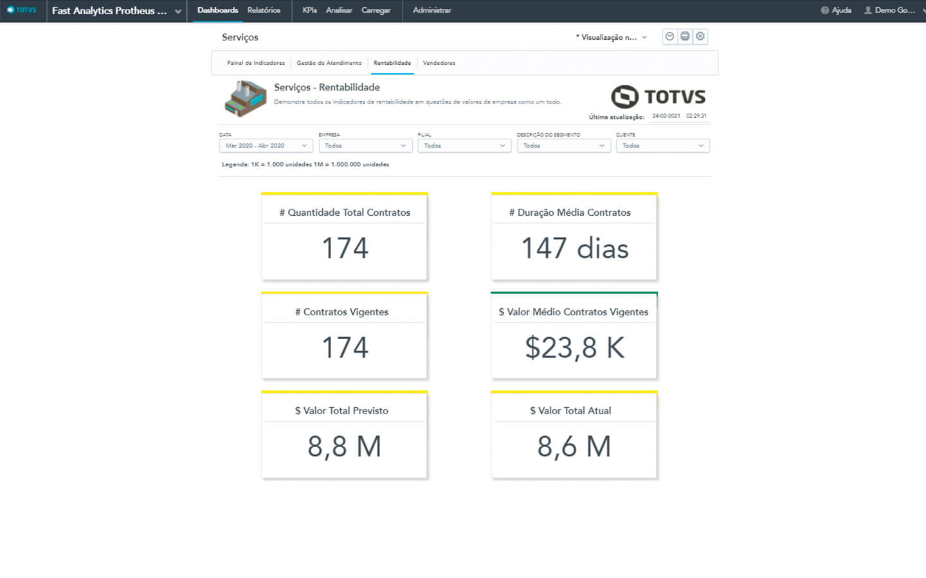Open the Cliente filter dropdown
Viewport: 926px width, 578px height.
(x=662, y=146)
